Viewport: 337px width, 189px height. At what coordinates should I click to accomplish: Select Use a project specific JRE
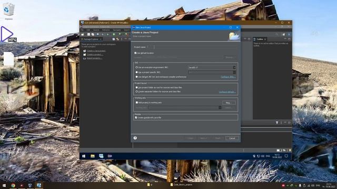[136, 72]
